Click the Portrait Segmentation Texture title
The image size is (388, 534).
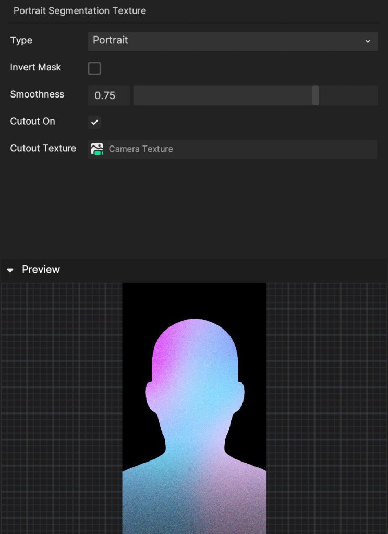point(80,10)
